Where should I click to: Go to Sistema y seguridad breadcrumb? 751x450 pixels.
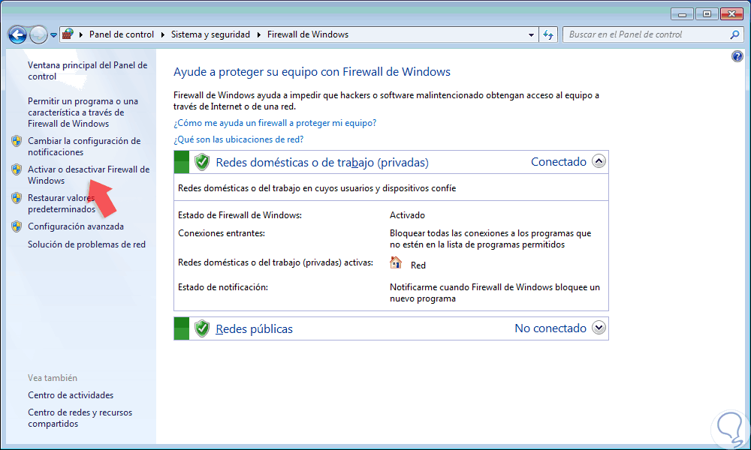[211, 34]
